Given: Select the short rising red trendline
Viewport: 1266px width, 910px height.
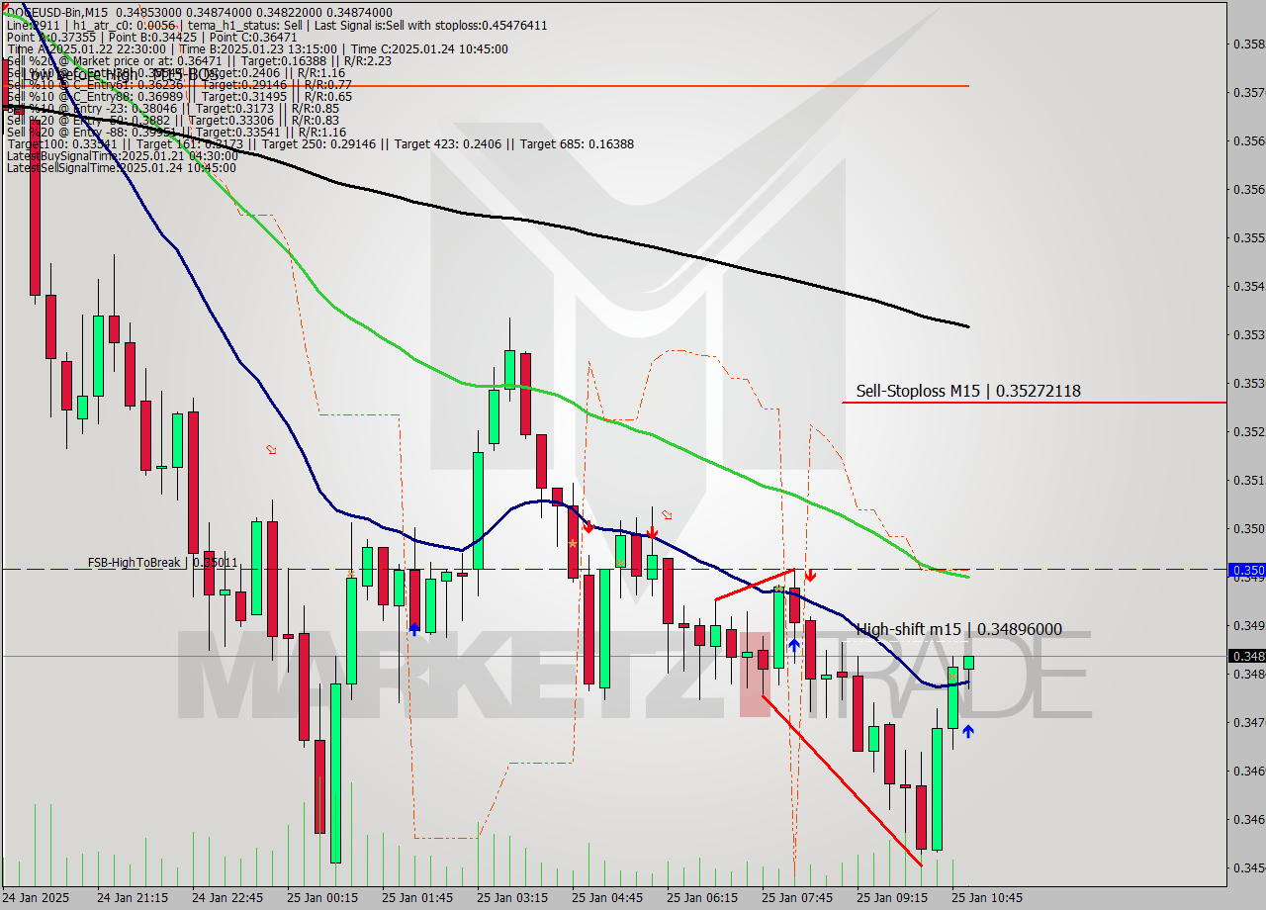Looking at the screenshot, I should [x=755, y=585].
